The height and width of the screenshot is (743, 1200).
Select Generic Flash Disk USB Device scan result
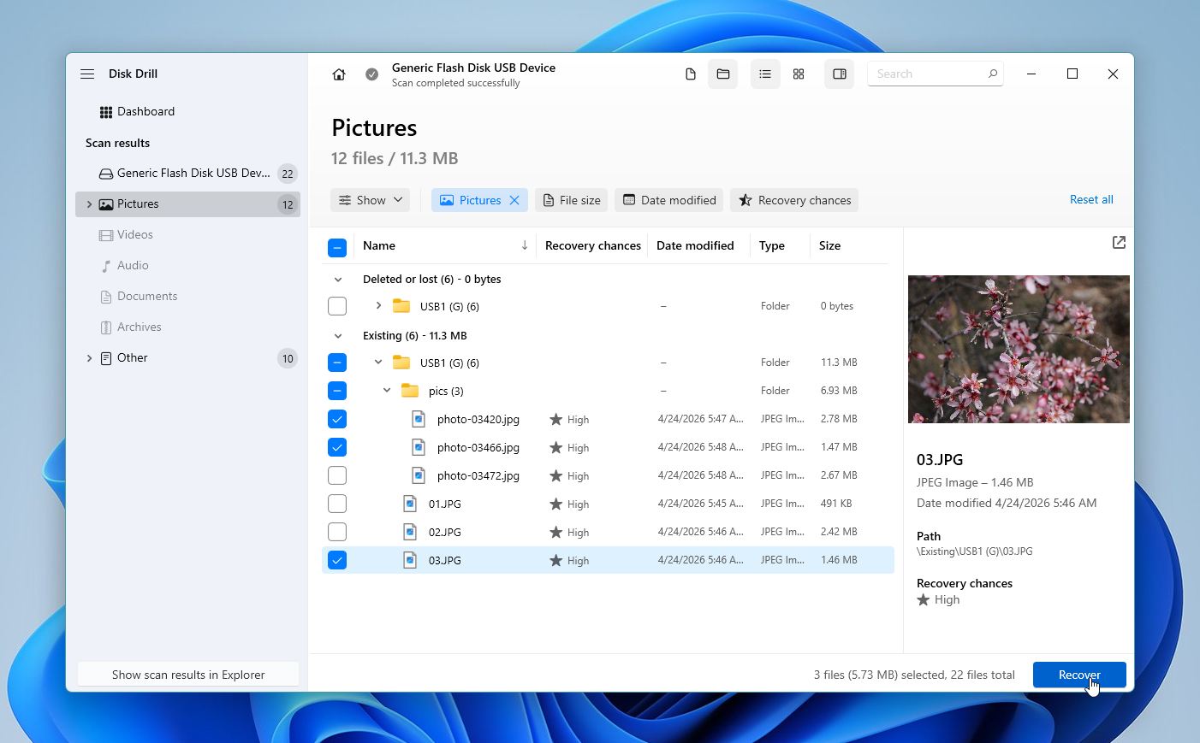[187, 174]
